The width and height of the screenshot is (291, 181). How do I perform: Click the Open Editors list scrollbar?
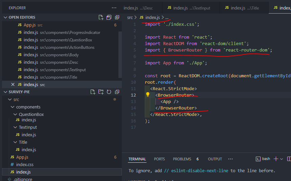(x=120, y=55)
